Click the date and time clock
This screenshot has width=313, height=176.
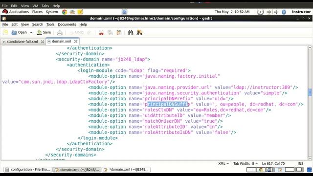click(232, 12)
